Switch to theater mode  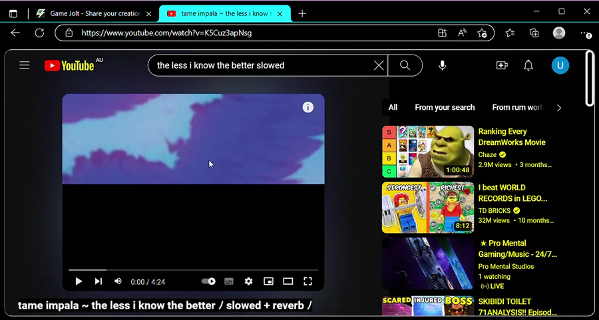pos(288,281)
